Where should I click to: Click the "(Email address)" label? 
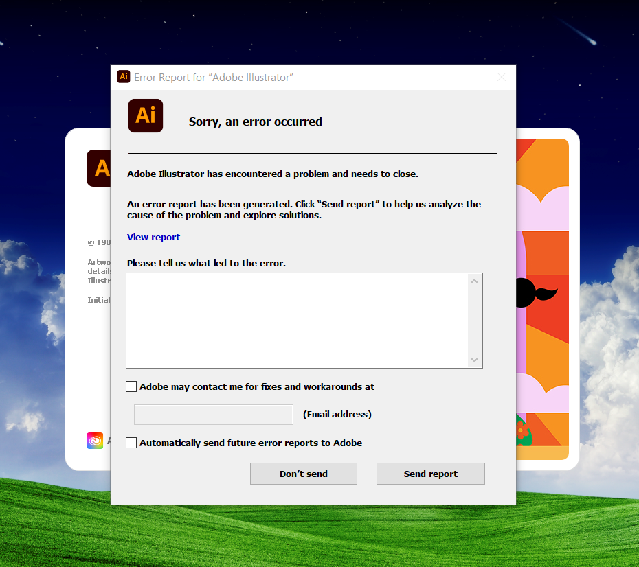337,415
